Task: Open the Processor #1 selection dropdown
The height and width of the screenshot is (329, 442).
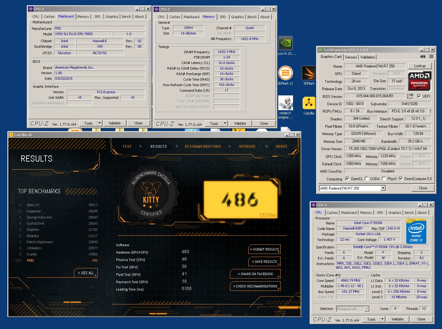Action: [x=353, y=309]
